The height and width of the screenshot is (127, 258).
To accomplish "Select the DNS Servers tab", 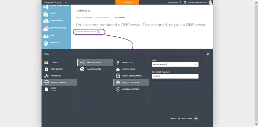I will click(x=119, y=17).
